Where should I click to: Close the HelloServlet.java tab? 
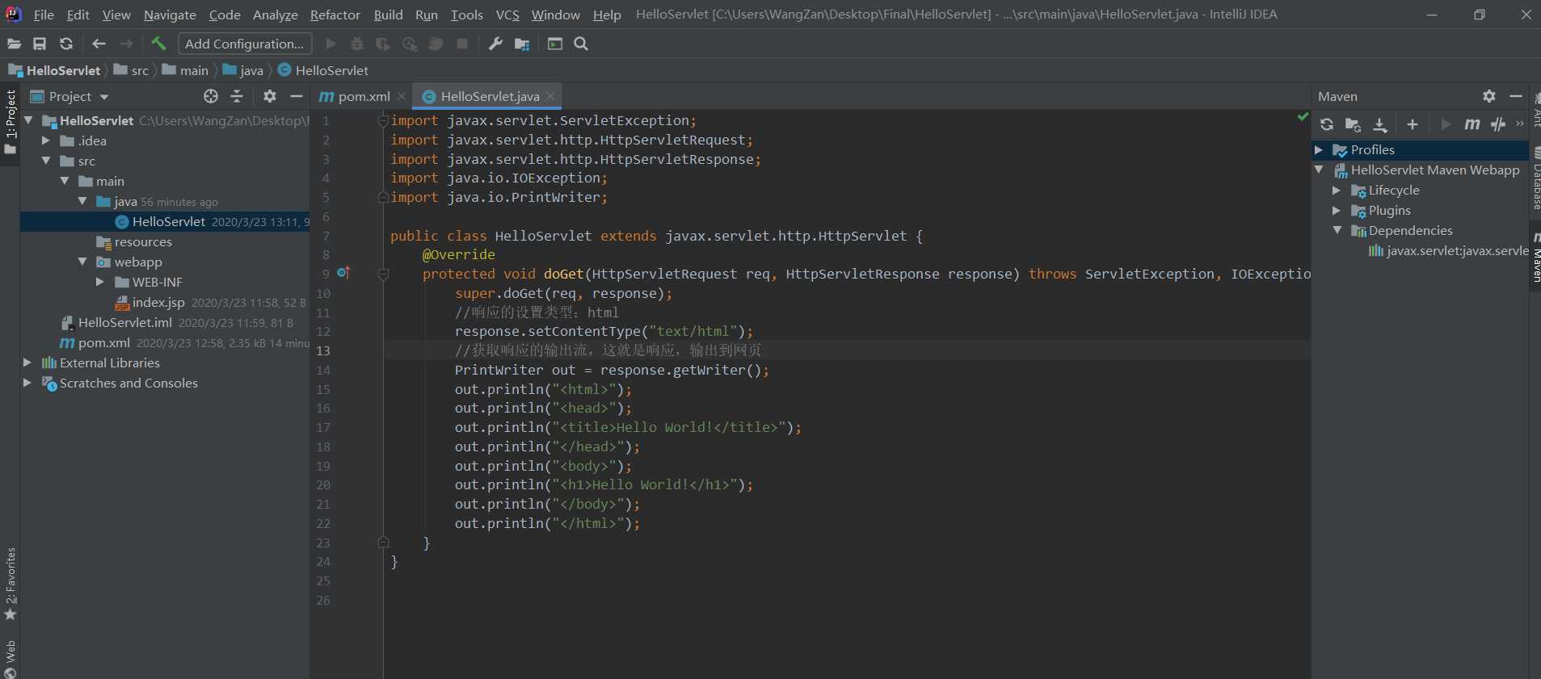[x=550, y=96]
